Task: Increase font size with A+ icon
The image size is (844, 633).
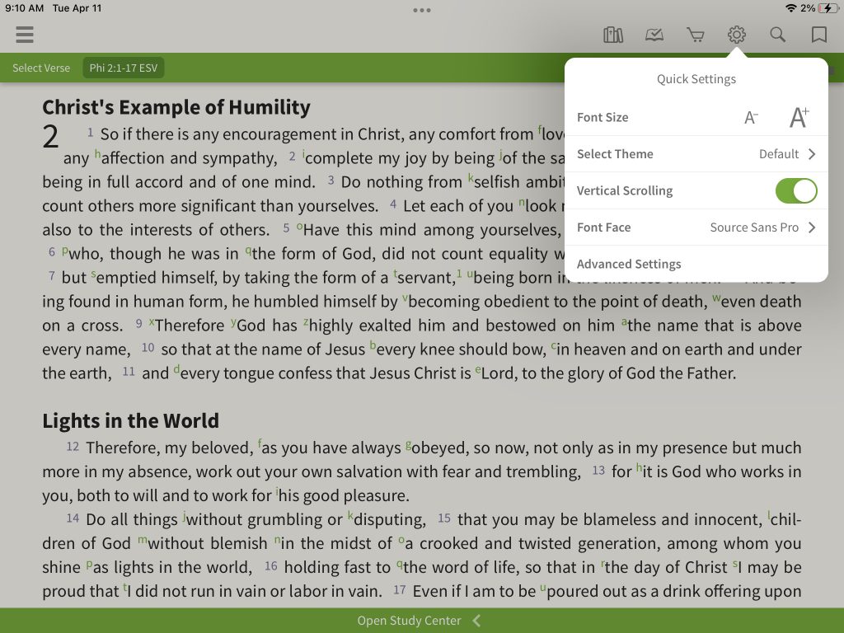Action: (x=799, y=117)
